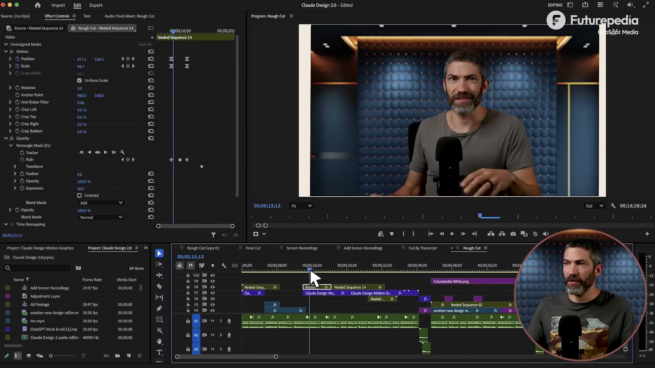Expand the Rotation property

point(10,88)
